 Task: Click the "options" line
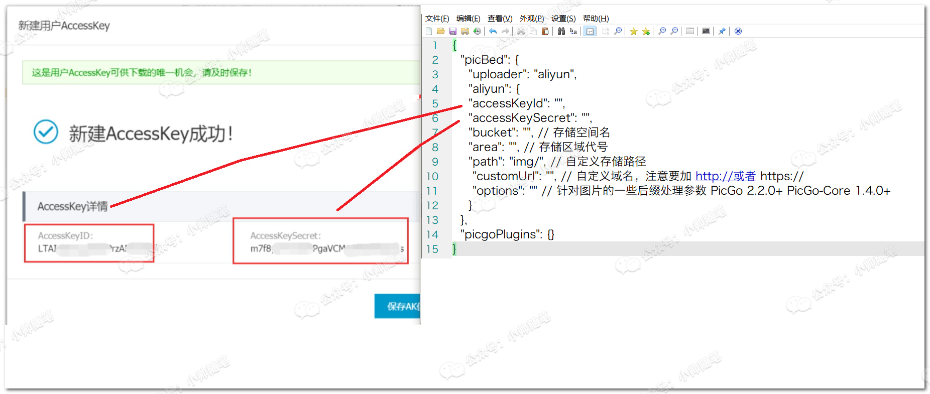point(681,191)
